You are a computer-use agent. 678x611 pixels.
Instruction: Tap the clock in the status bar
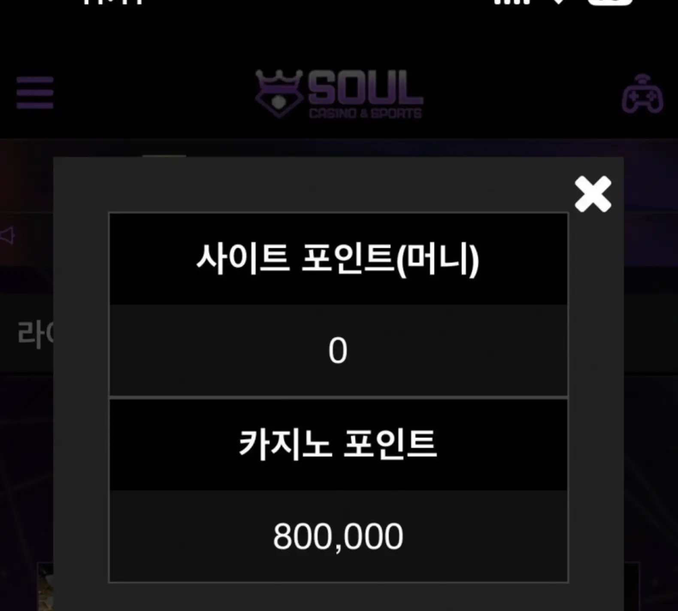(113, 2)
